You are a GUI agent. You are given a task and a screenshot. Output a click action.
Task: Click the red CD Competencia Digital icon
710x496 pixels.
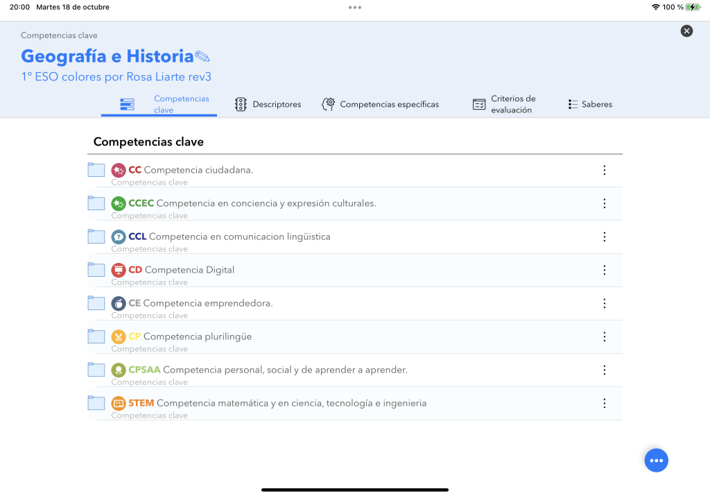point(118,269)
